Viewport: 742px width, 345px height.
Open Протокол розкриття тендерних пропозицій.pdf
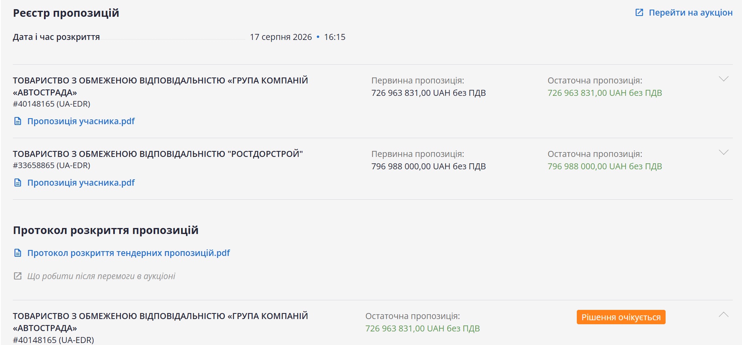128,253
